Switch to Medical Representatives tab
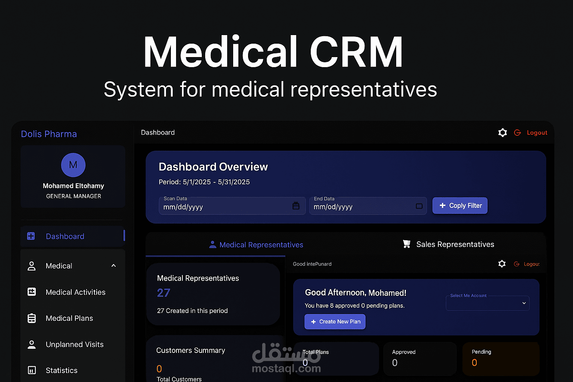Screen dimensions: 573x382 (256, 245)
